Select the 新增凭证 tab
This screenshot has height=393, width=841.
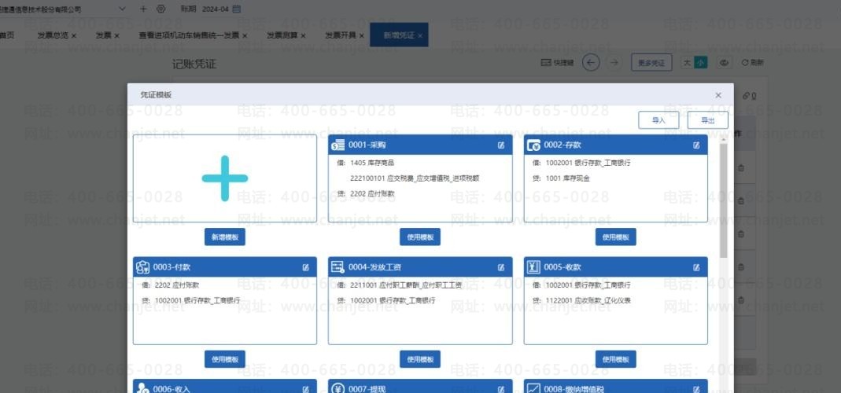[399, 35]
